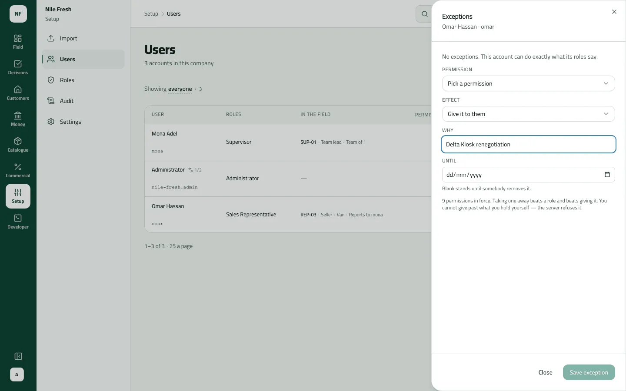
Task: Collapse the sidebar panel icon
Action: pos(18,356)
